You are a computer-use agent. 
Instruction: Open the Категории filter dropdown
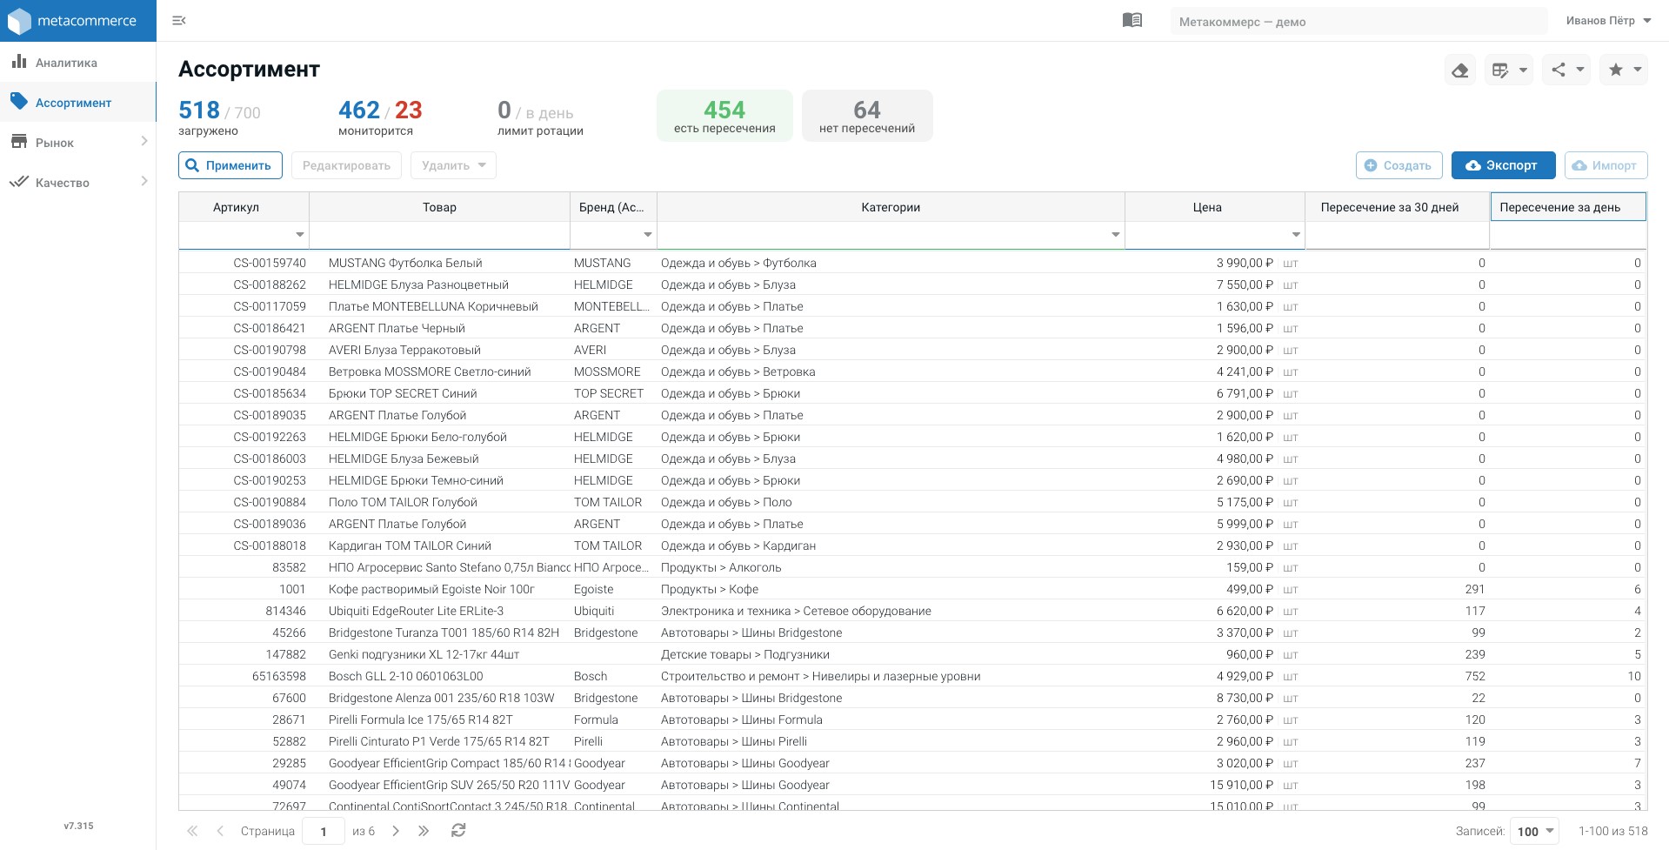[1115, 235]
